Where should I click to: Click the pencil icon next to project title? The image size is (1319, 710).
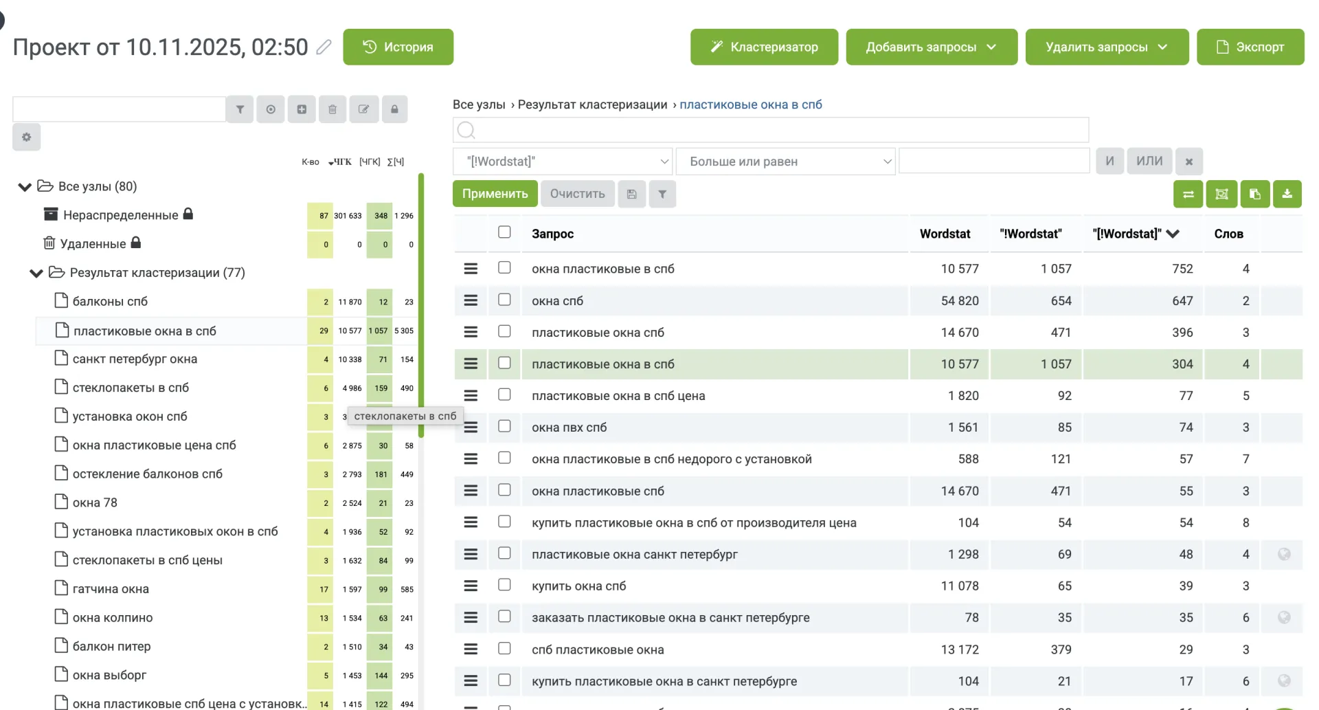tap(324, 47)
